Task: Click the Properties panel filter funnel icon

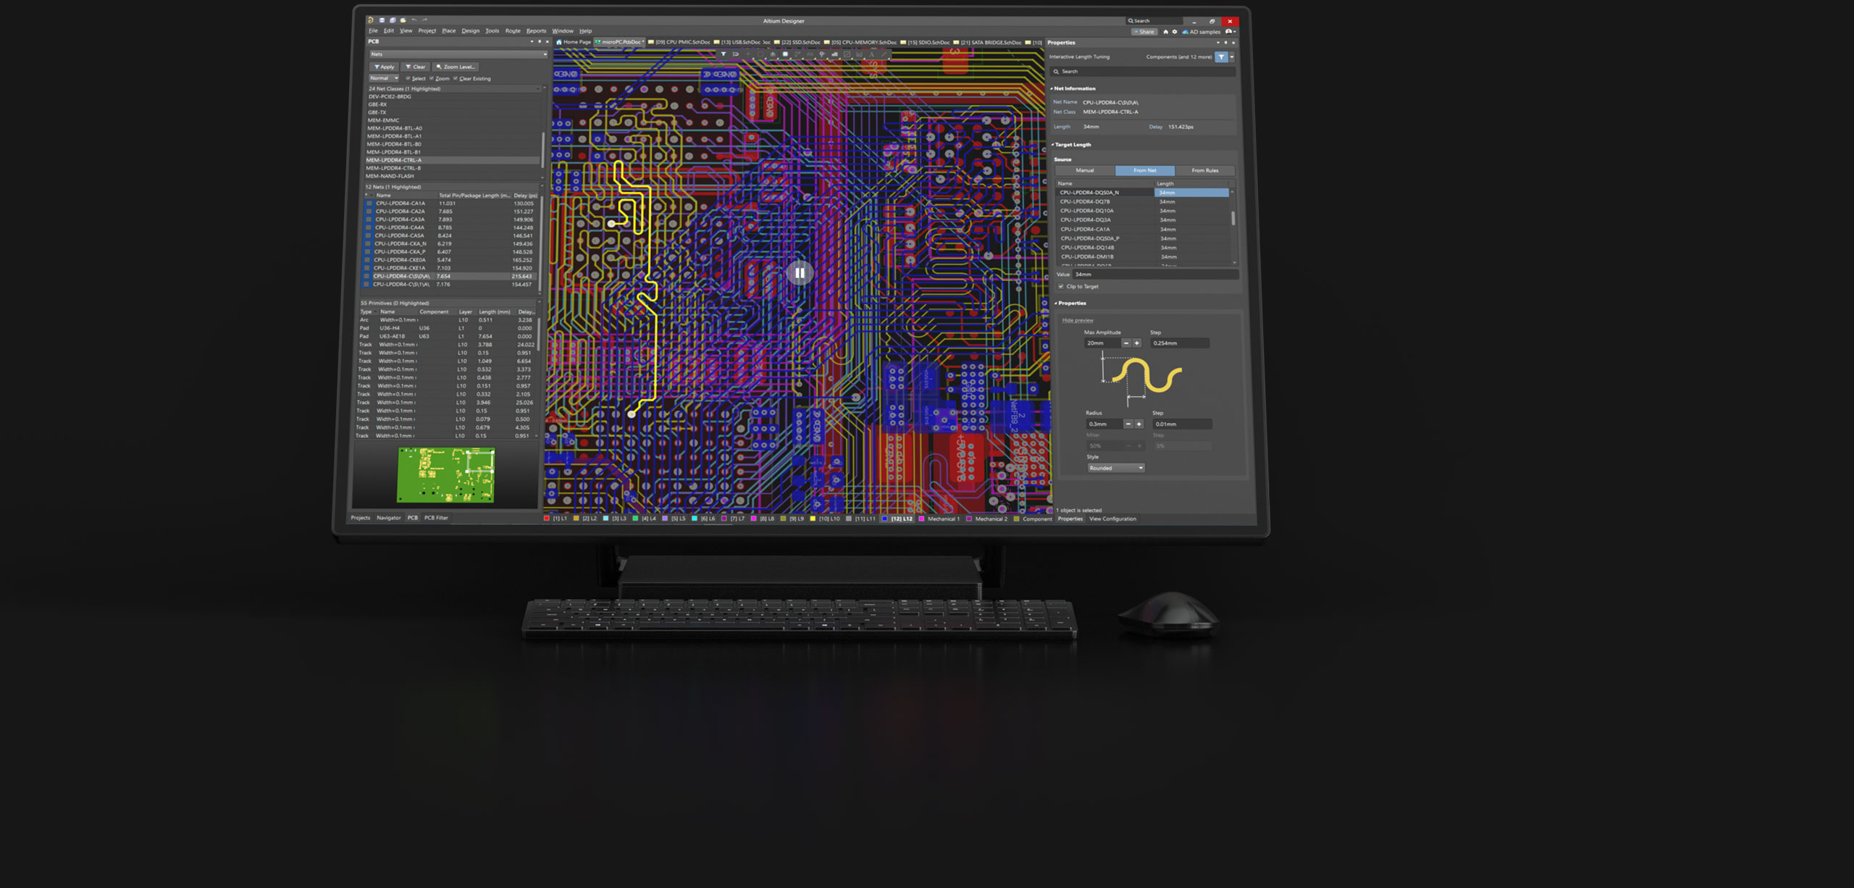Action: [x=1221, y=56]
